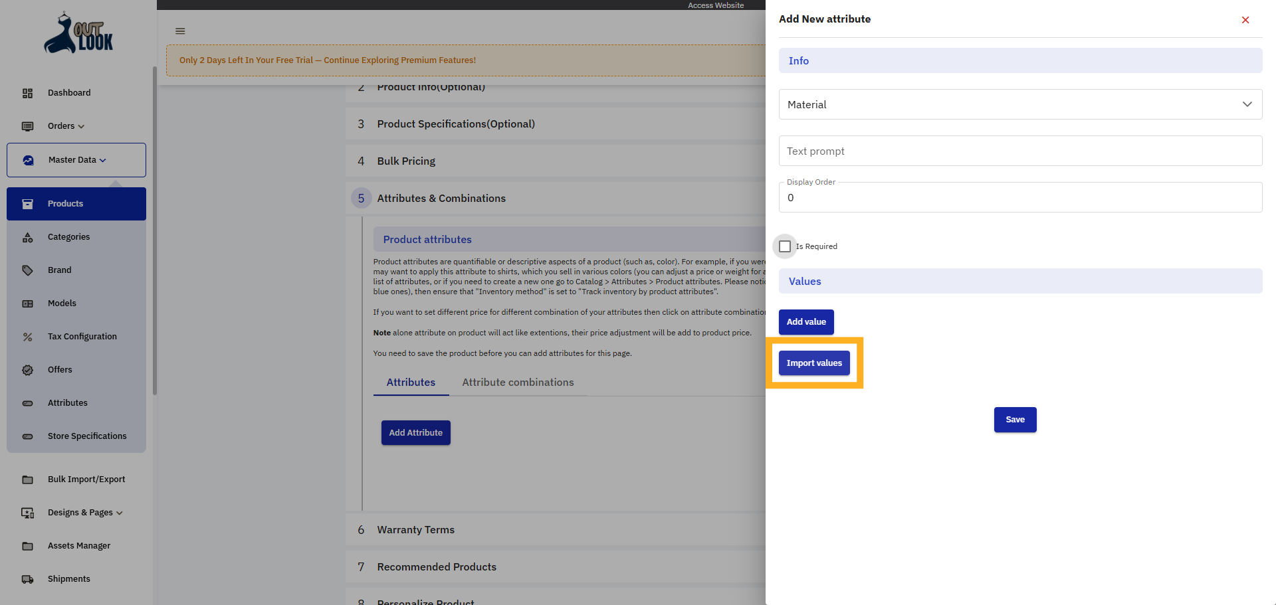1276x605 pixels.
Task: Click the Text prompt input field
Action: (1019, 151)
